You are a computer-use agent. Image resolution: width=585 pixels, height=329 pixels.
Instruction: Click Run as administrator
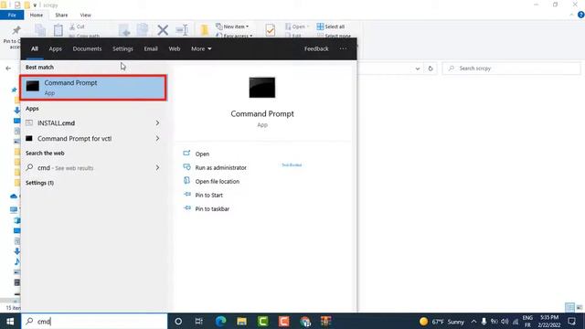(221, 168)
